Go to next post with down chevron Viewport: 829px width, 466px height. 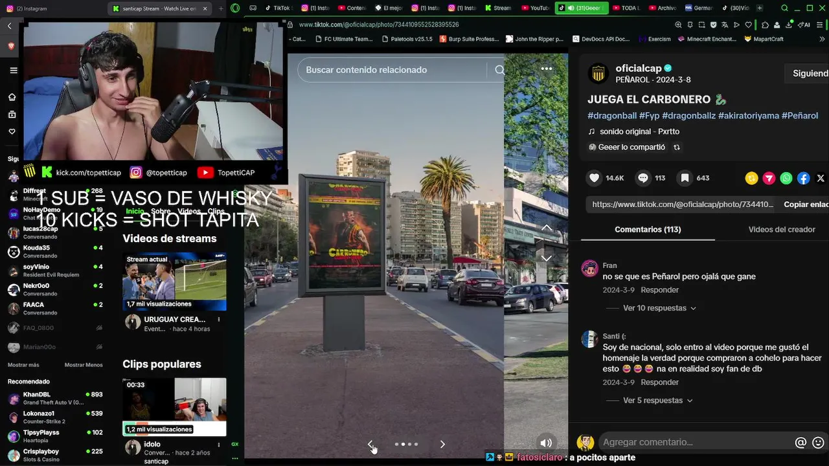(547, 258)
